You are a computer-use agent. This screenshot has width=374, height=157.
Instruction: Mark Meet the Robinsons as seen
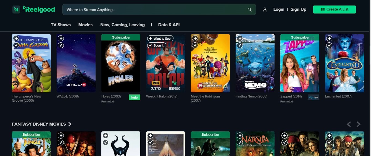point(195,45)
